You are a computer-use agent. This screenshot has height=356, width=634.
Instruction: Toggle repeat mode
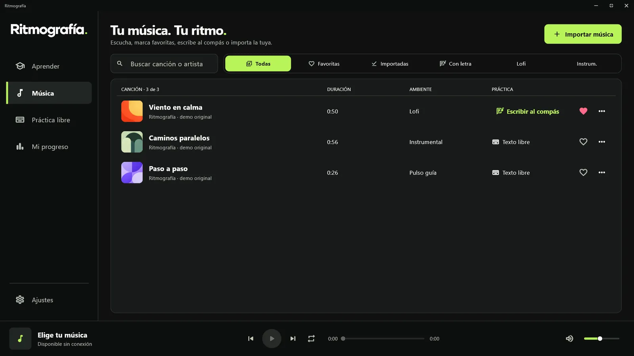[311, 339]
